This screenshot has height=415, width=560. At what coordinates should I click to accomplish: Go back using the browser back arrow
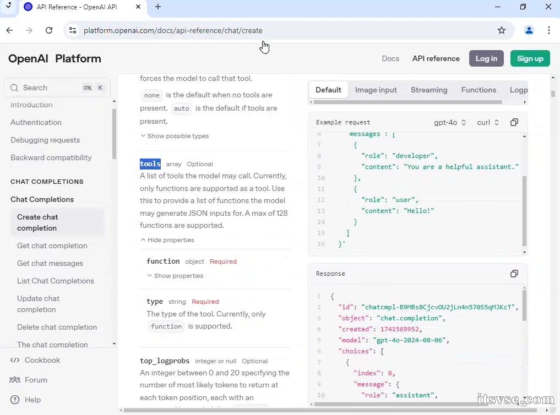(x=10, y=30)
